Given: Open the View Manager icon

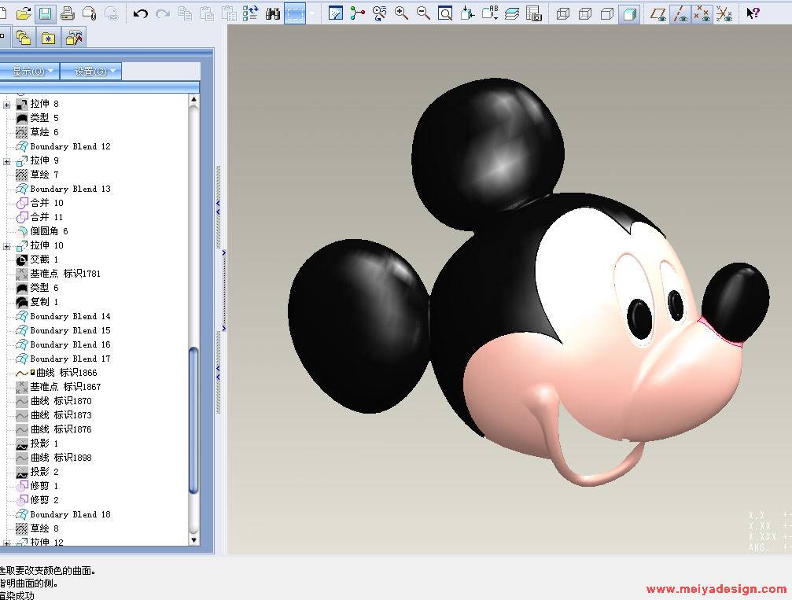Looking at the screenshot, I should tap(533, 13).
